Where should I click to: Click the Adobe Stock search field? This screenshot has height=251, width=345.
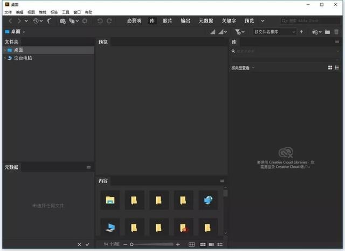pos(310,21)
